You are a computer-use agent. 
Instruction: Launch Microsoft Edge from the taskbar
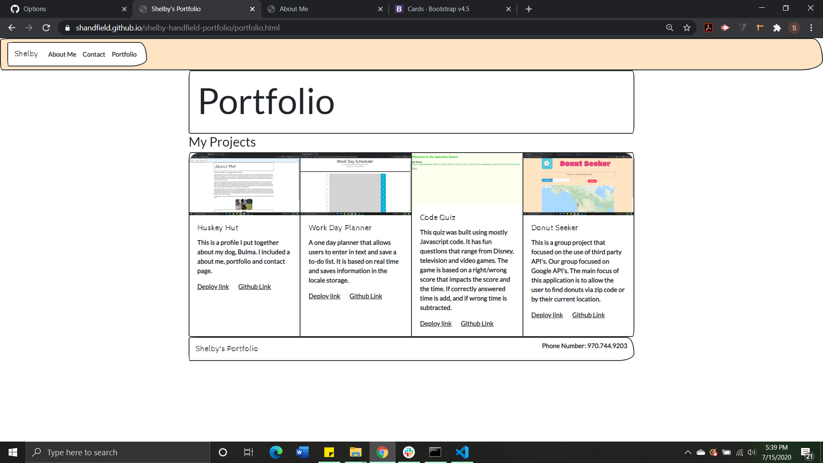point(276,452)
